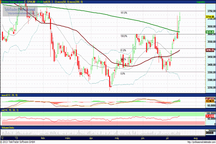This screenshot has height=144, width=216.
Task: Click the 0,0% Fibonacci level label
Action: (x=122, y=73)
